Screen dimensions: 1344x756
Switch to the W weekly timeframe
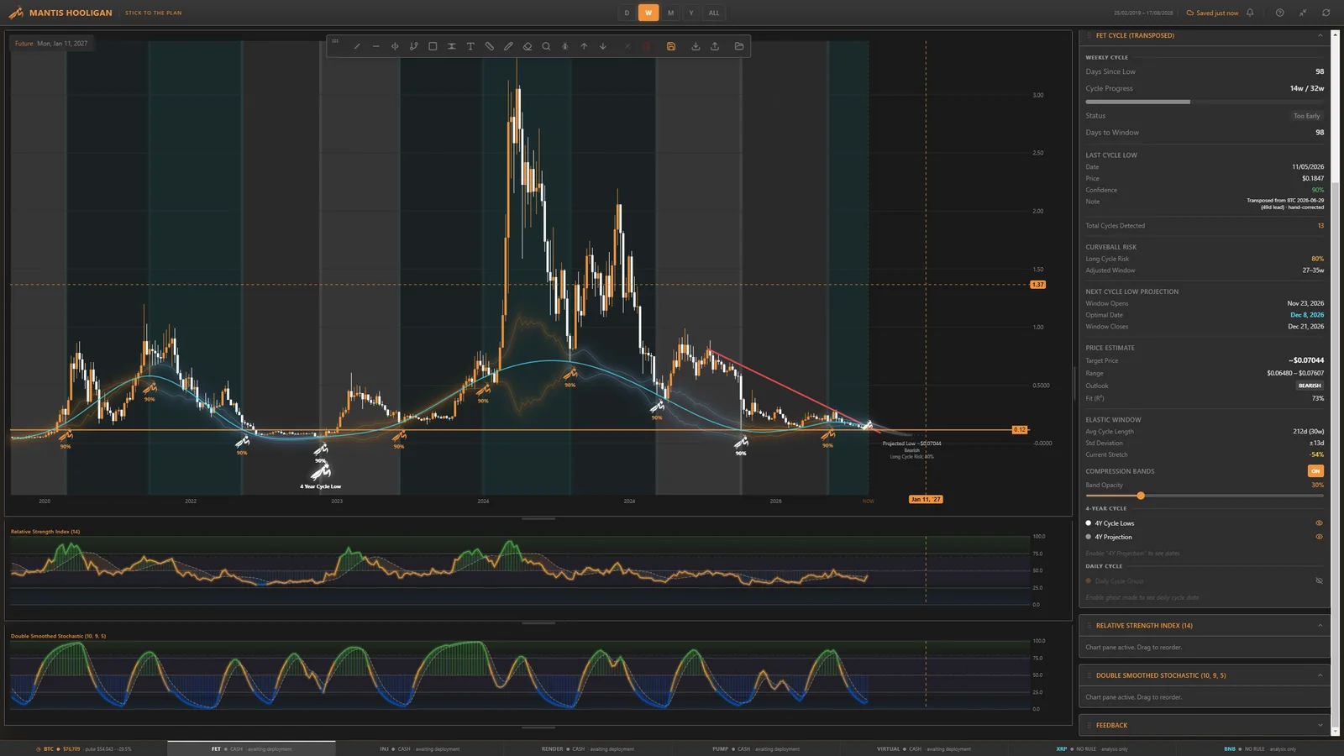point(648,13)
